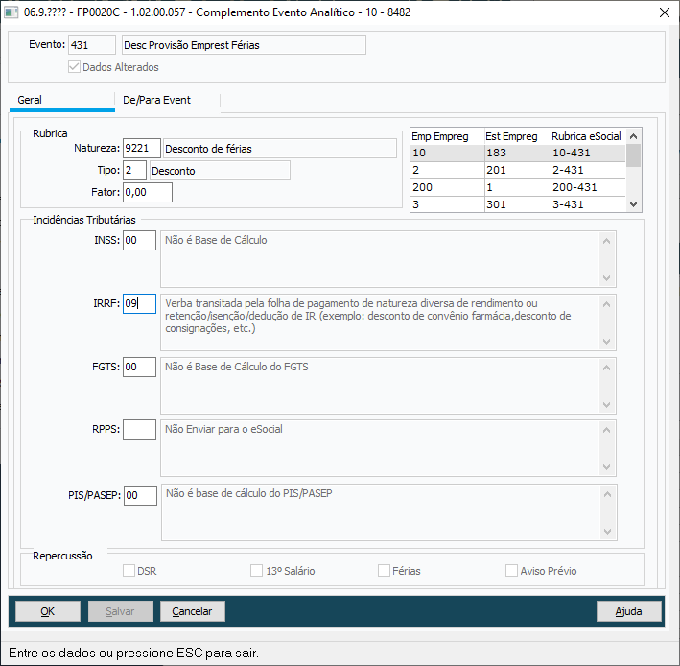Click RPPS description scroll up arrow
The image size is (680, 666).
tap(607, 431)
